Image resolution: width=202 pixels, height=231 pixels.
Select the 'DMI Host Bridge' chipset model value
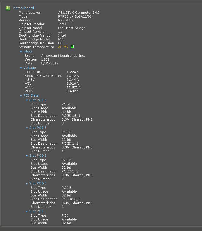72,28
